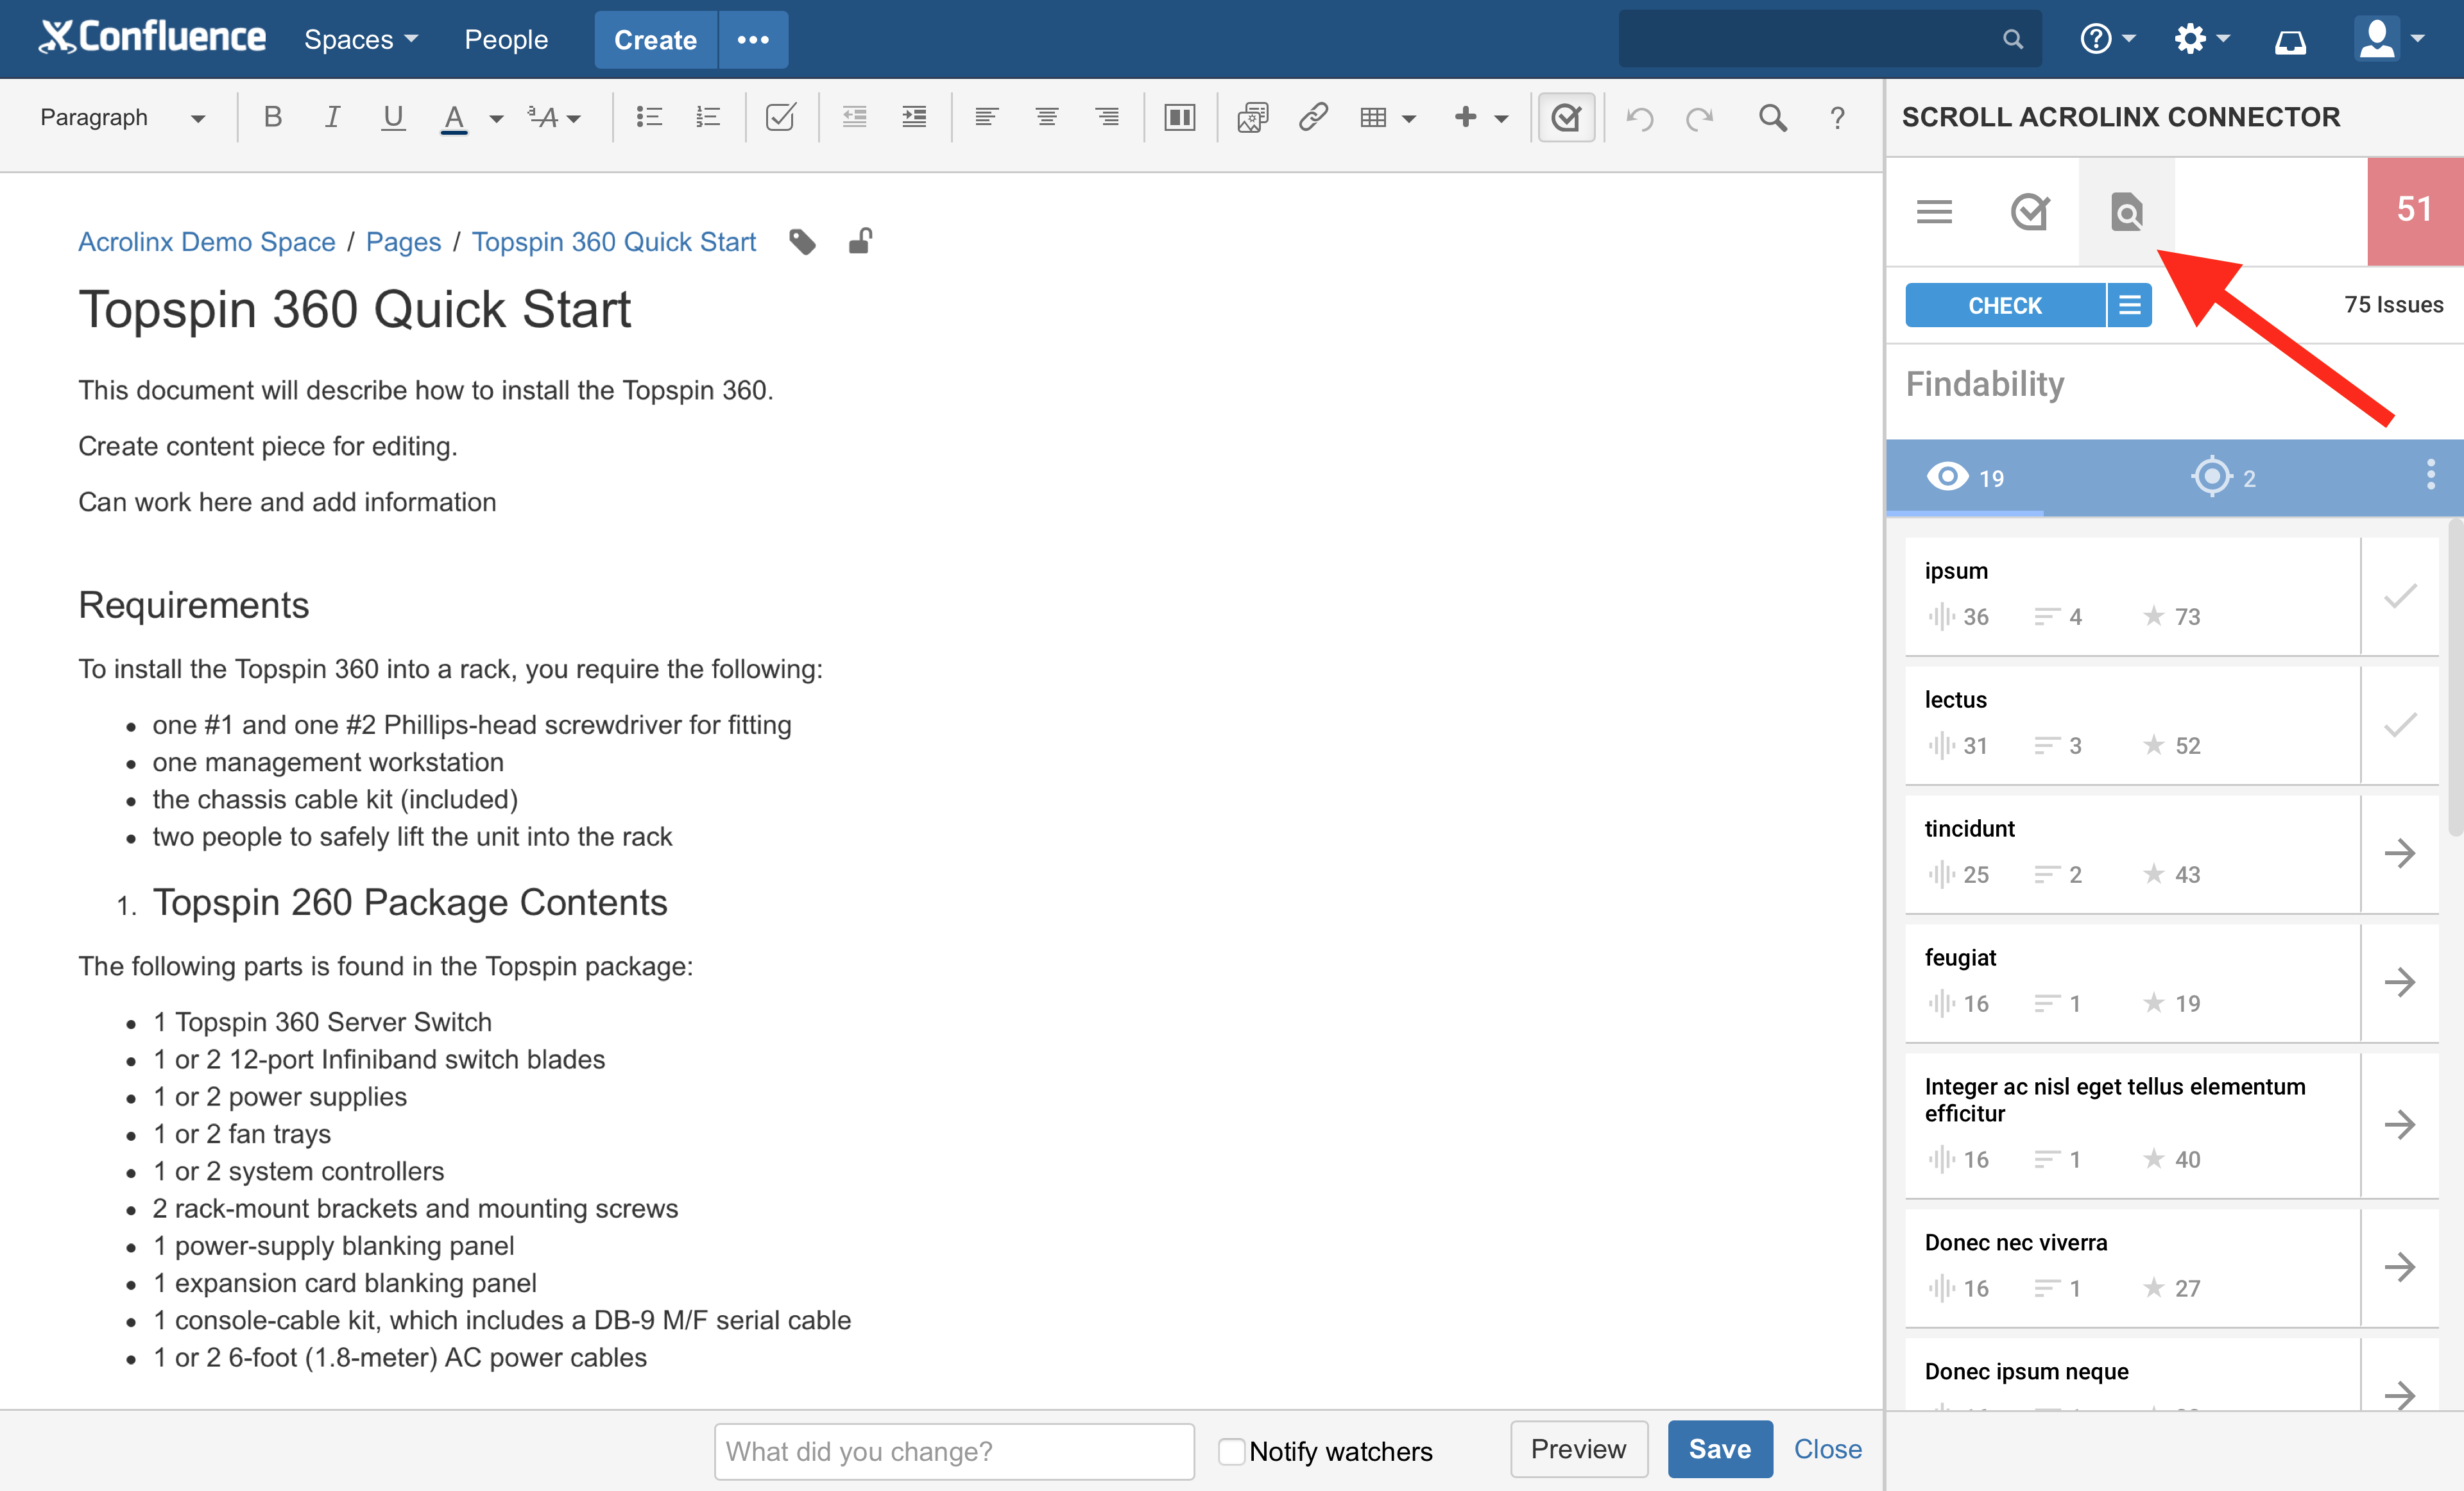
Task: Insert a bullet list
Action: click(649, 117)
